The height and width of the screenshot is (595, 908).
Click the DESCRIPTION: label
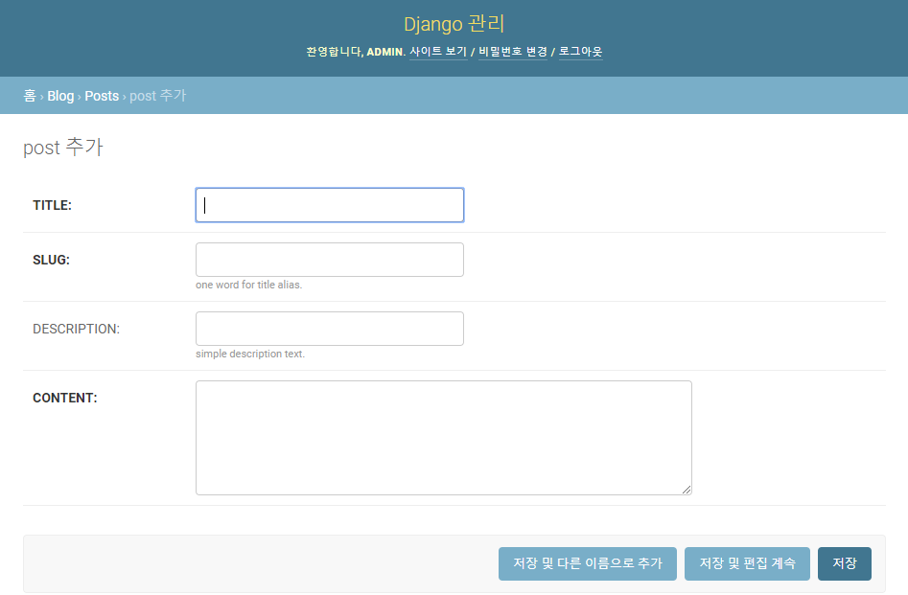[76, 329]
